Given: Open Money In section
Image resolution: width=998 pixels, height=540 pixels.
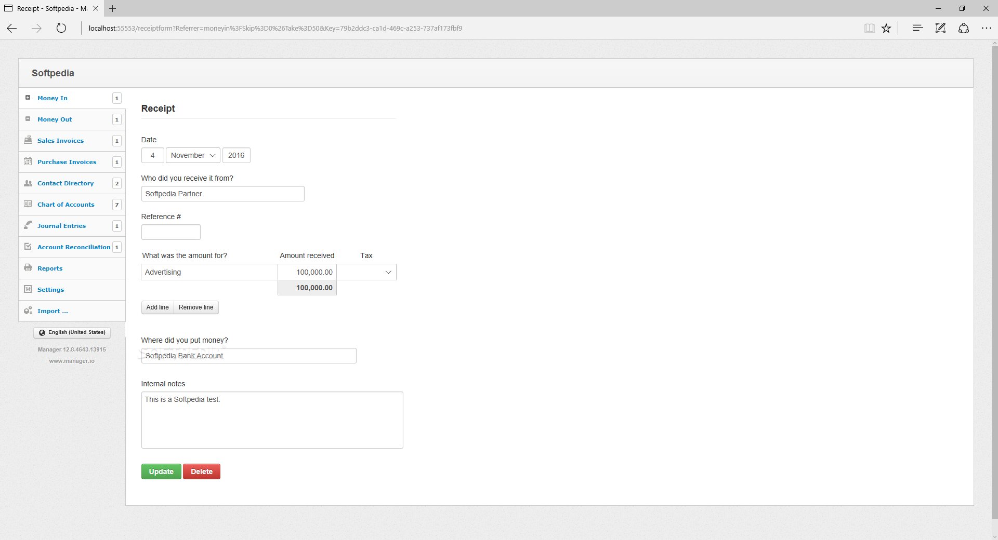Looking at the screenshot, I should [x=52, y=98].
